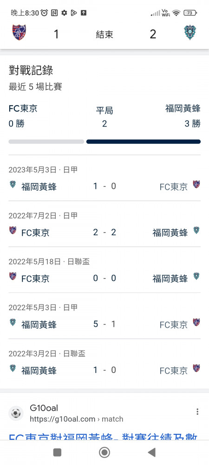Tap the dark blue 福岡黃蜂 wins bar
Image resolution: width=209 pixels, height=465 pixels.
coord(144,142)
